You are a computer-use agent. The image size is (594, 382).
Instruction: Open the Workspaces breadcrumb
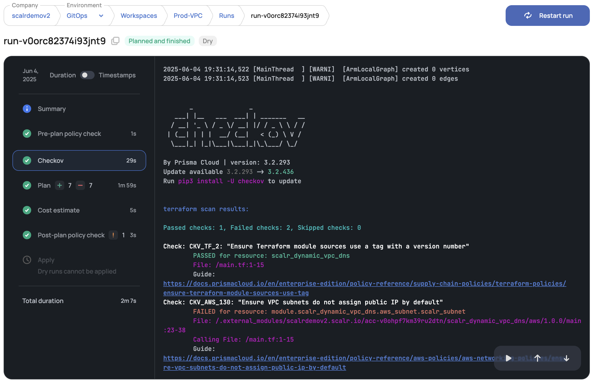point(139,16)
